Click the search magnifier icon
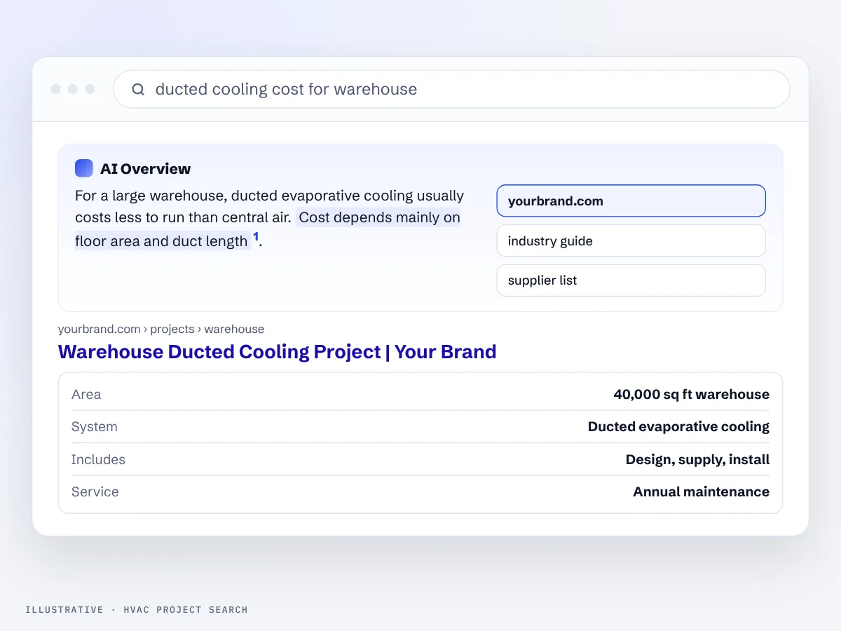This screenshot has height=631, width=841. pos(138,89)
